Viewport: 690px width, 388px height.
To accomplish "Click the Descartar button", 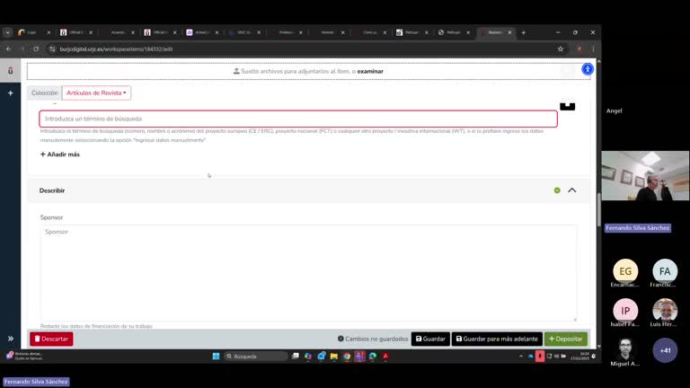I will [51, 339].
